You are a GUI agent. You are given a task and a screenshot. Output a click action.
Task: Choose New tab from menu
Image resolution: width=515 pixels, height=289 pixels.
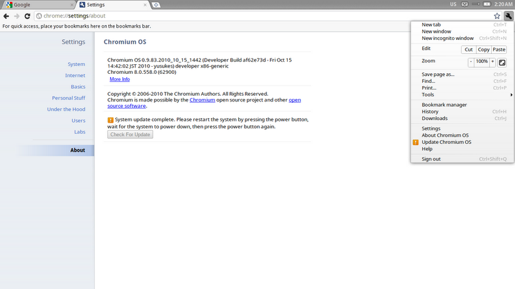(462, 24)
